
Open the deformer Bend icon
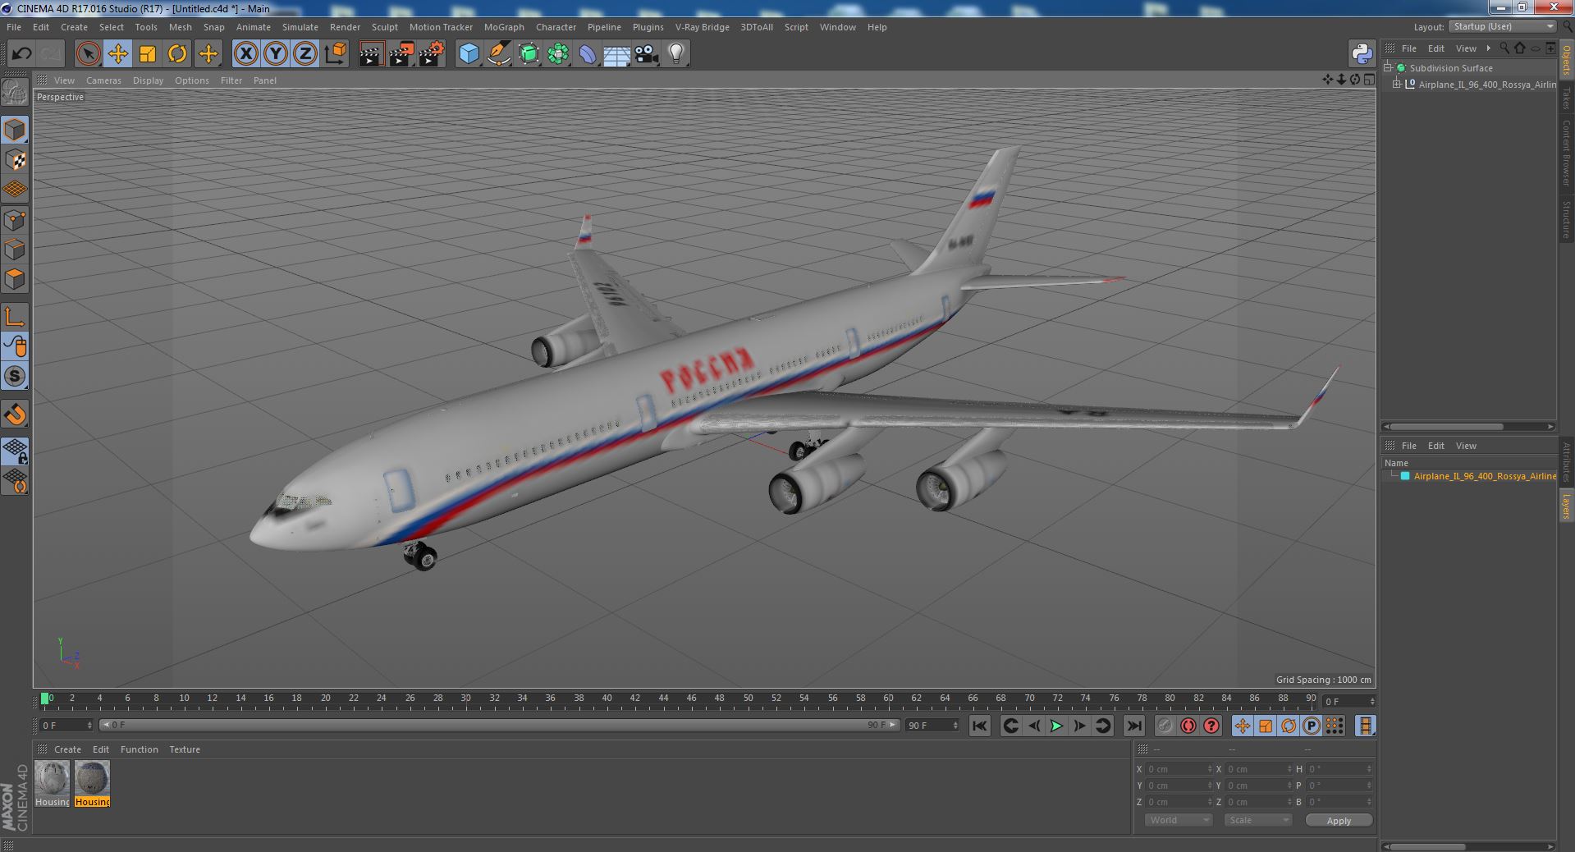pos(588,54)
